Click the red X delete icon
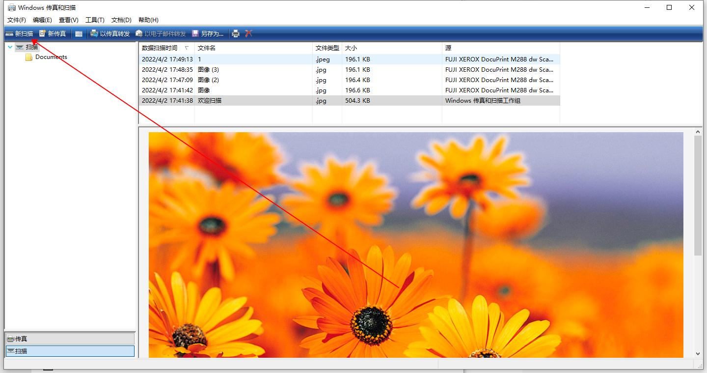707x373 pixels. tap(249, 33)
